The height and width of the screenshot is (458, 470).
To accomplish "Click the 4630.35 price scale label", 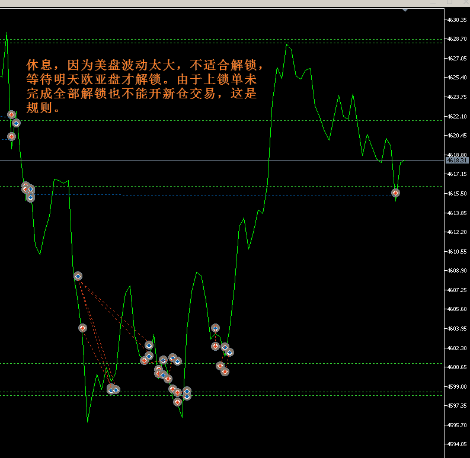I will (x=457, y=20).
